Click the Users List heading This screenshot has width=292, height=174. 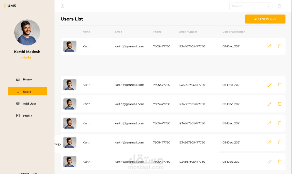click(72, 19)
